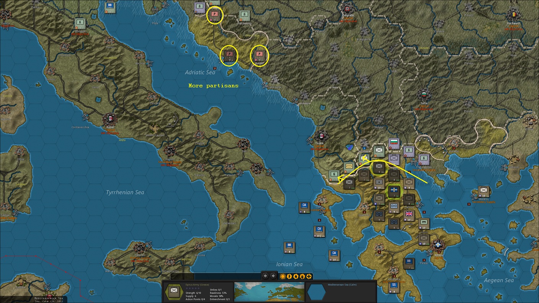Toggle the soldier icon in the orange toolbar
The image size is (539, 303).
[x=289, y=276]
